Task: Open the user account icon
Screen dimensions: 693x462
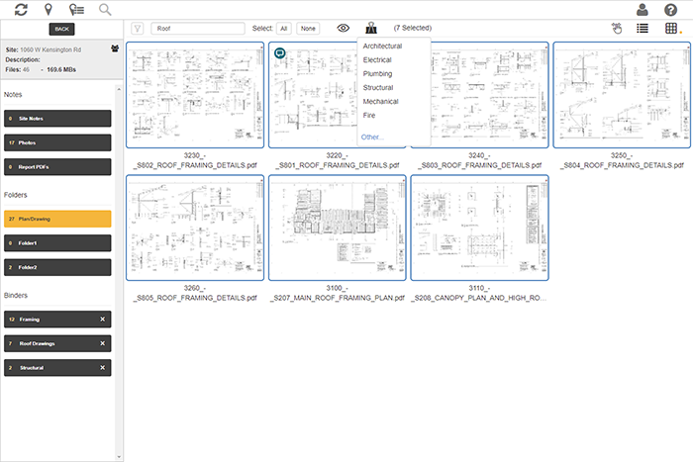Action: tap(643, 10)
